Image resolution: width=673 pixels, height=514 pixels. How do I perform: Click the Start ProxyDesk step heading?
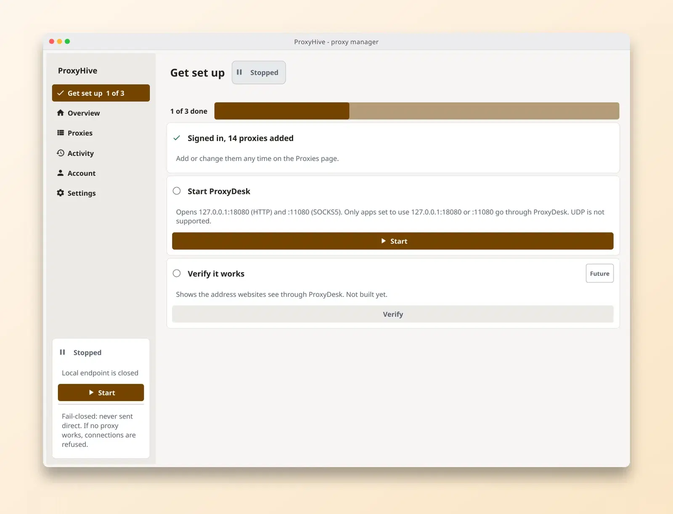(x=219, y=191)
